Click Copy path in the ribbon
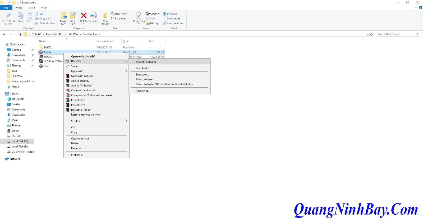423x222 pixels. pyautogui.click(x=43, y=18)
